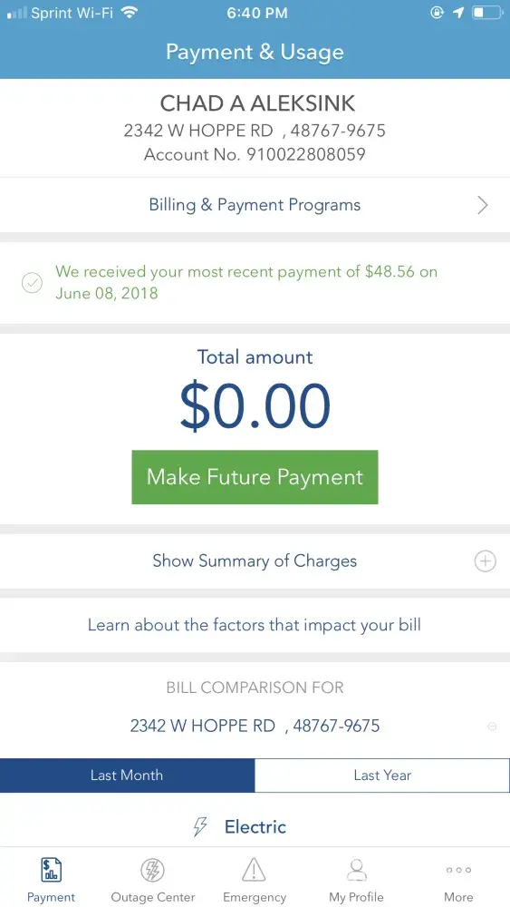Tap the Wi-Fi signal icon in status bar
Image resolution: width=510 pixels, height=907 pixels.
click(130, 13)
